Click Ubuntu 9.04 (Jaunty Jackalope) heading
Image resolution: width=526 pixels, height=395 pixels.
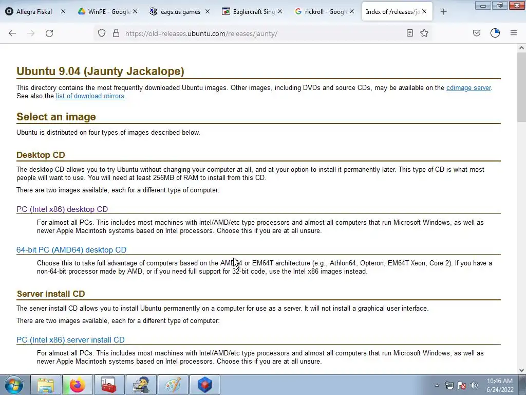click(x=100, y=71)
